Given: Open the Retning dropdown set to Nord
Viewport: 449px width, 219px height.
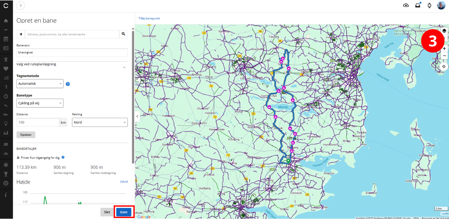Looking at the screenshot, I should click(x=100, y=122).
